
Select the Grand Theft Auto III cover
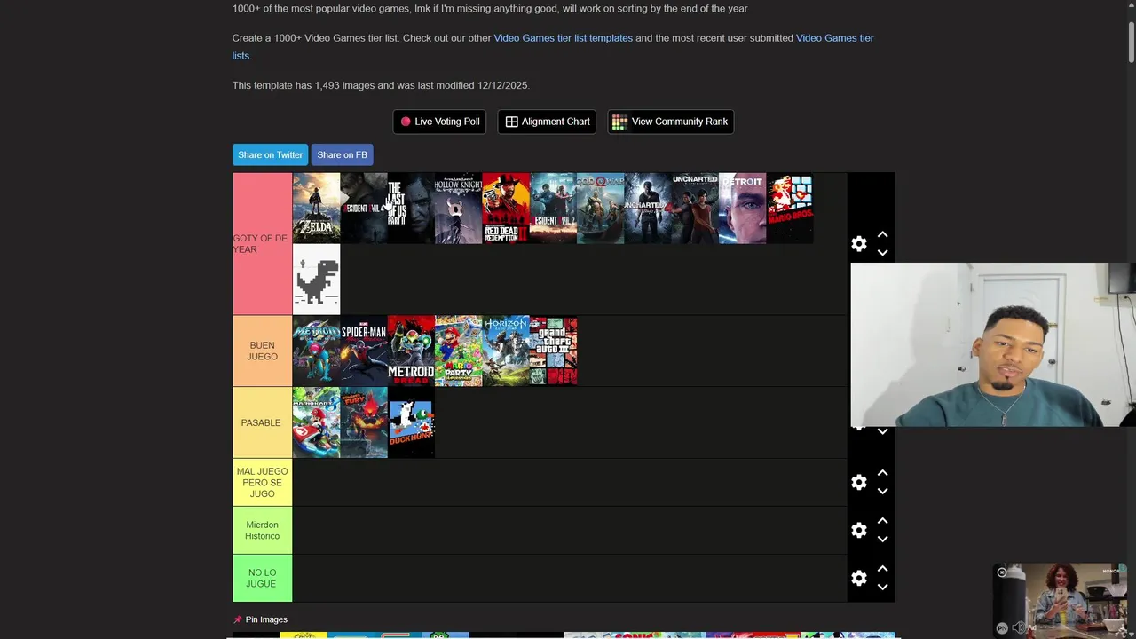[553, 351]
